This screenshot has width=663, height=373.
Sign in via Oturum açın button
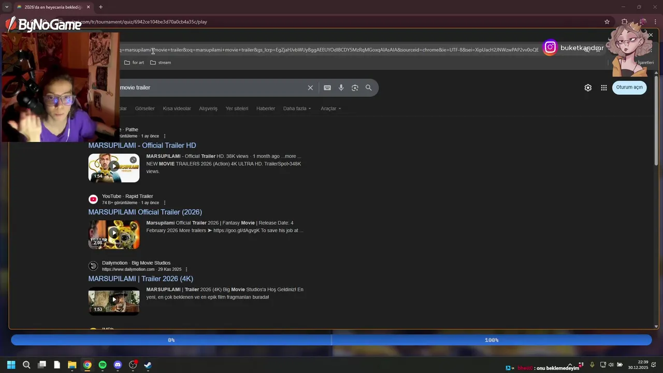click(629, 87)
